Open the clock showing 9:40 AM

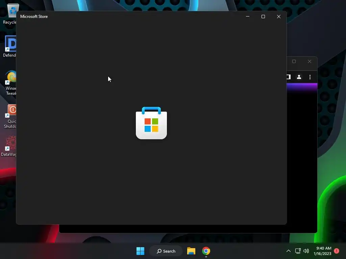323,251
